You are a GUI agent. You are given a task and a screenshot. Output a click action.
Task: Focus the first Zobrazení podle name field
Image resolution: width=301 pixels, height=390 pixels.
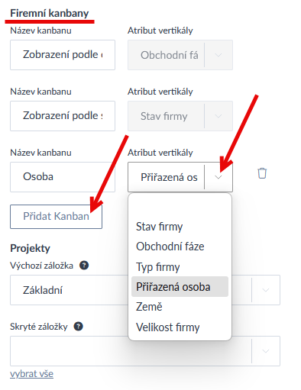(63, 55)
